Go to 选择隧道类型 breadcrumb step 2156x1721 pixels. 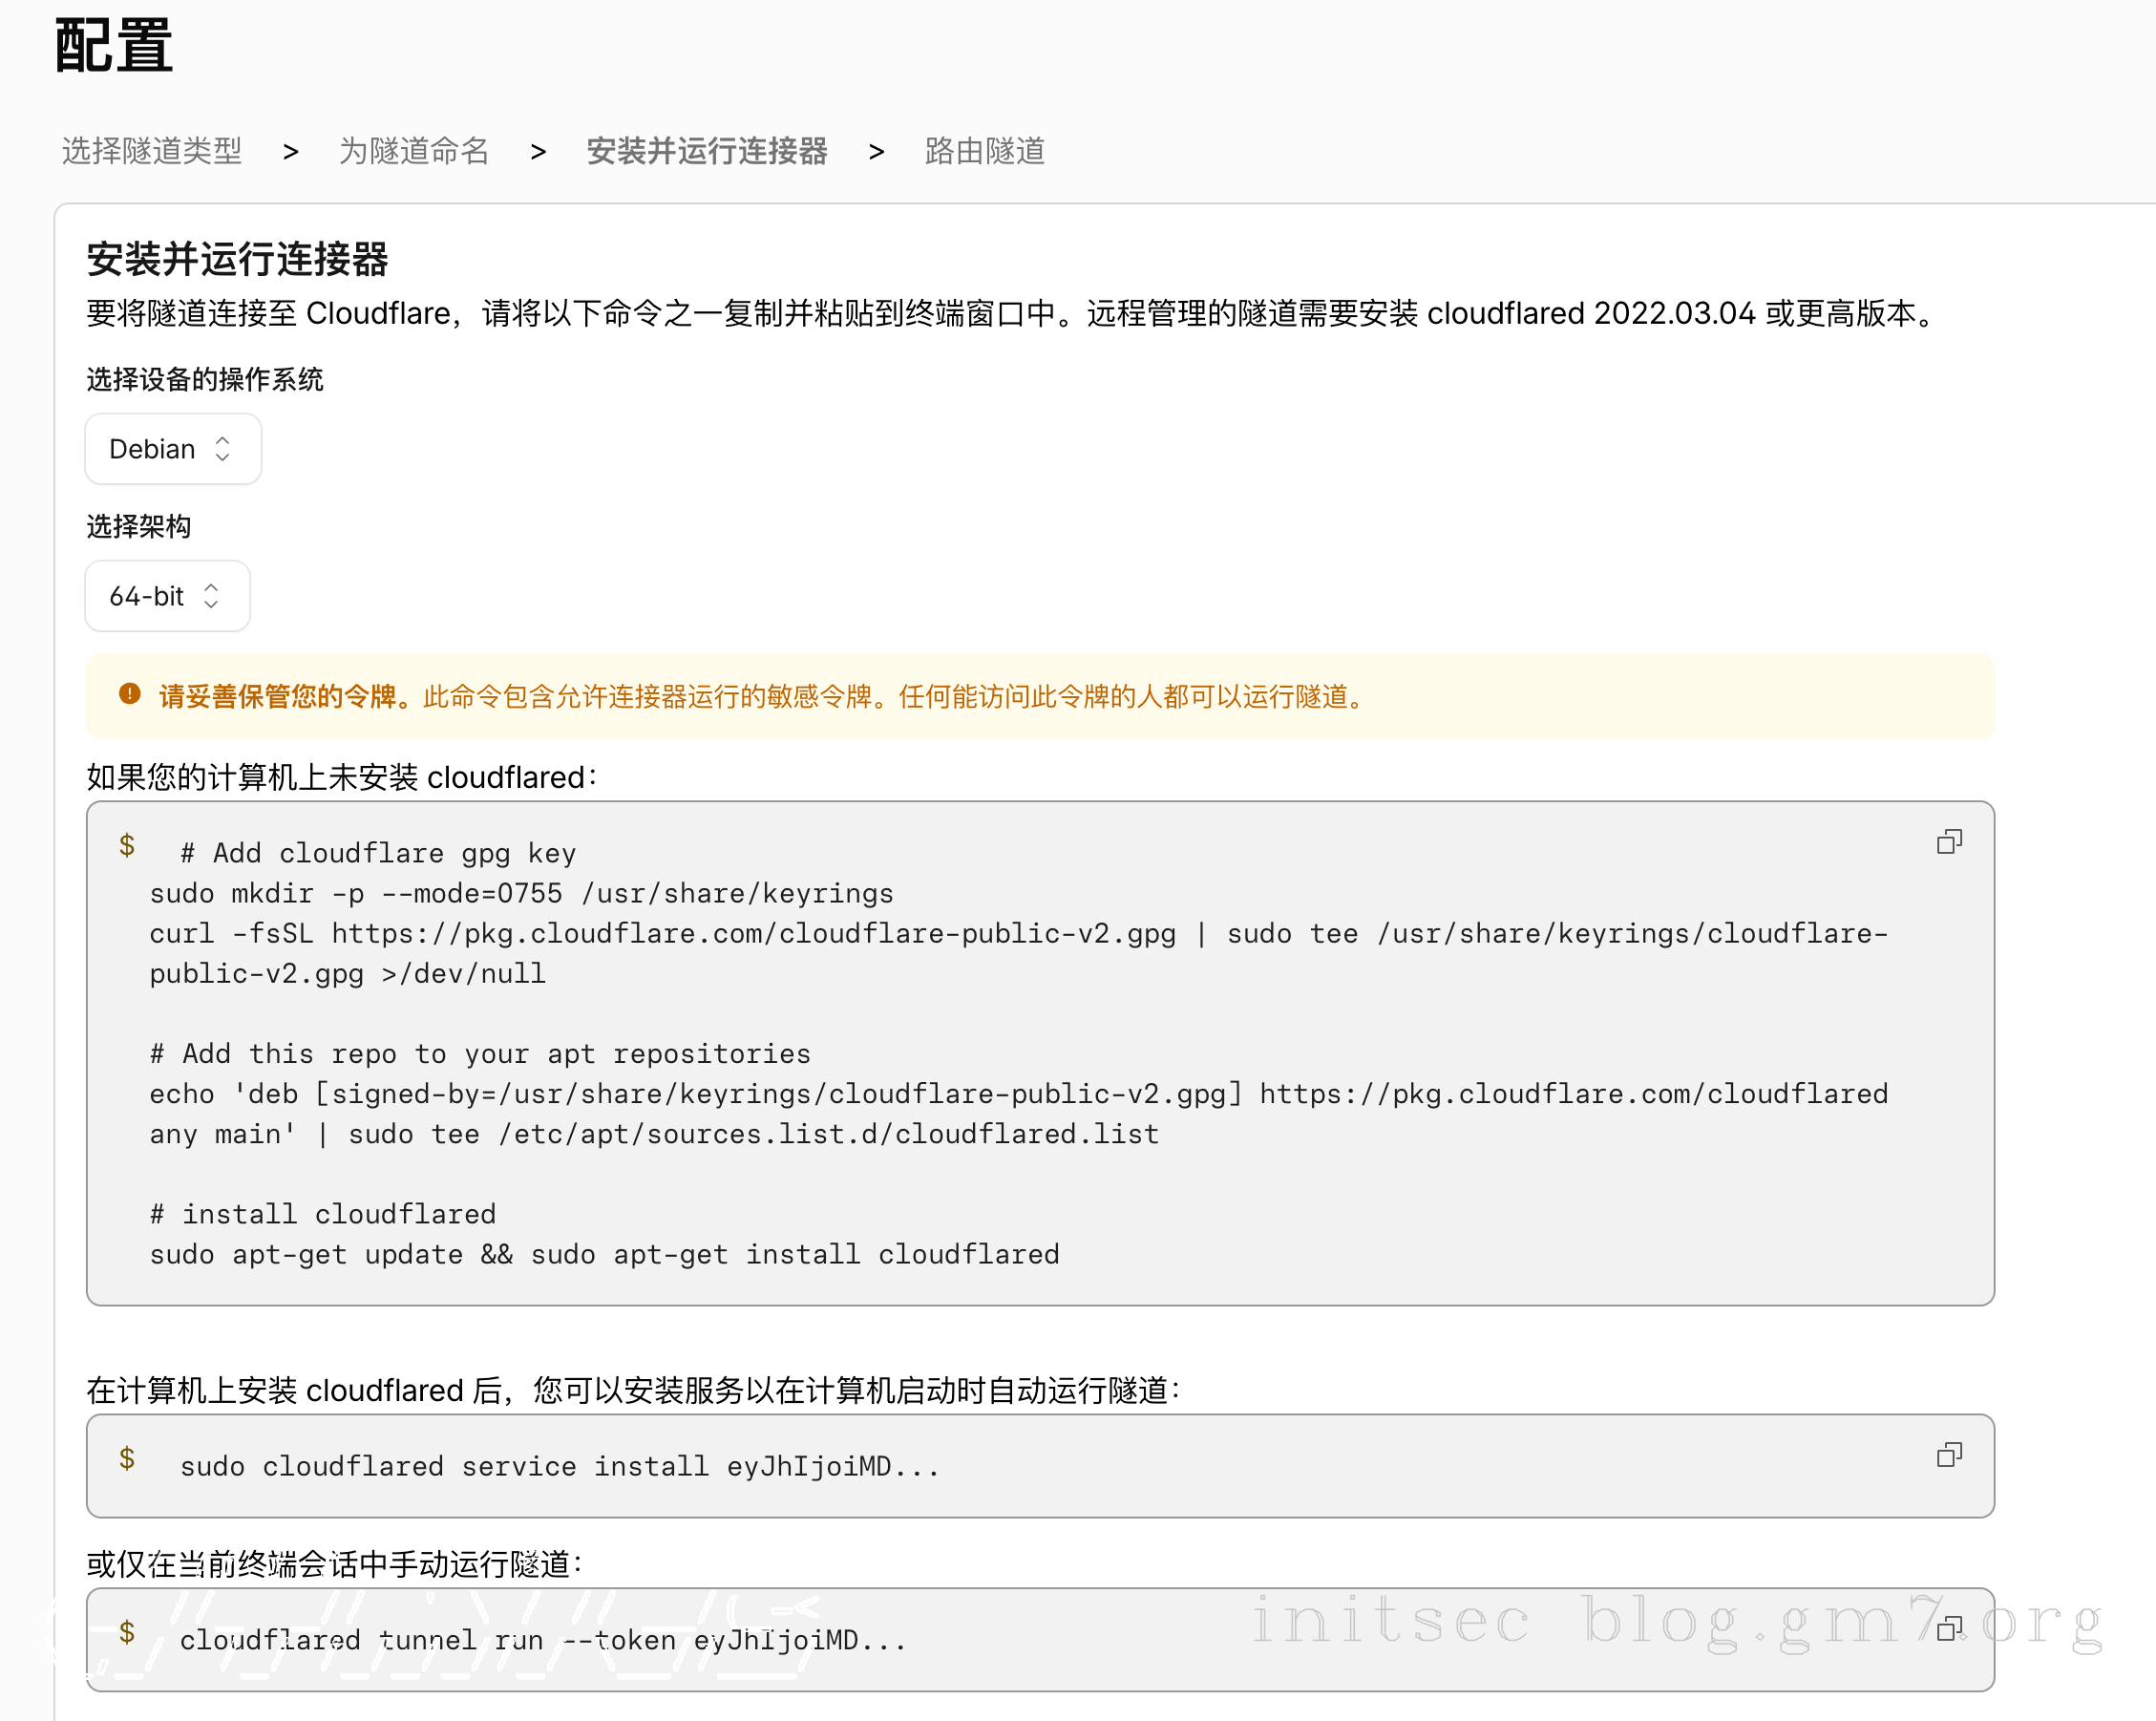152,151
